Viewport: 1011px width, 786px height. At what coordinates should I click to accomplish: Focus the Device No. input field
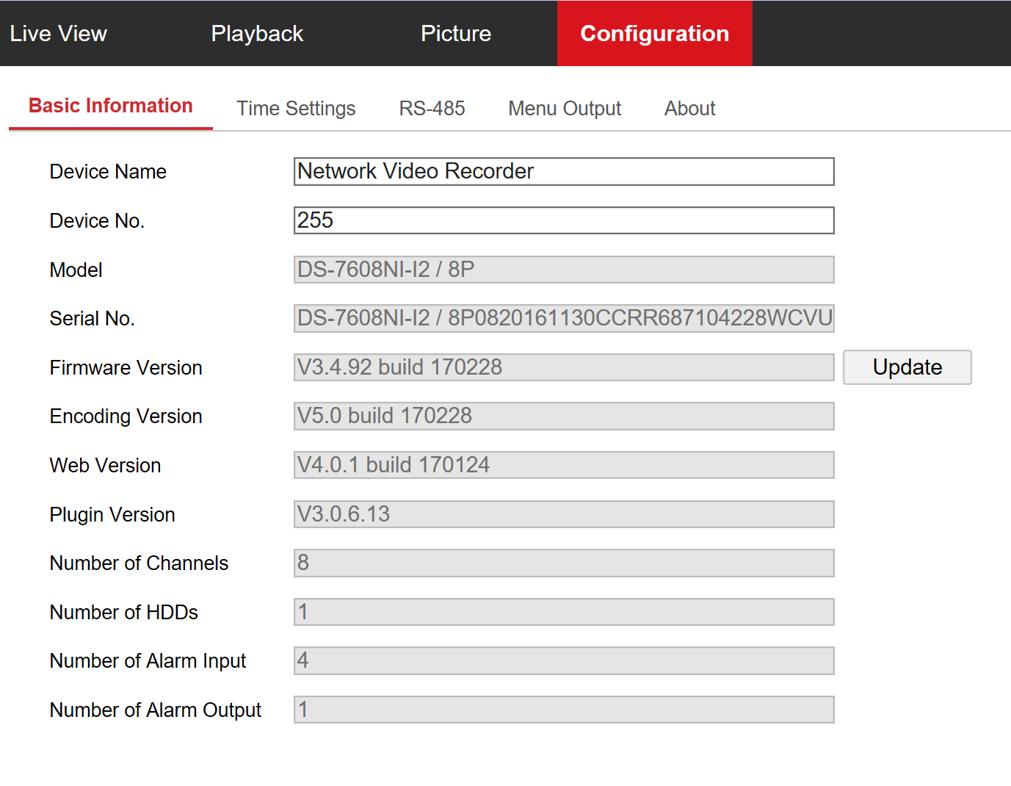click(563, 220)
